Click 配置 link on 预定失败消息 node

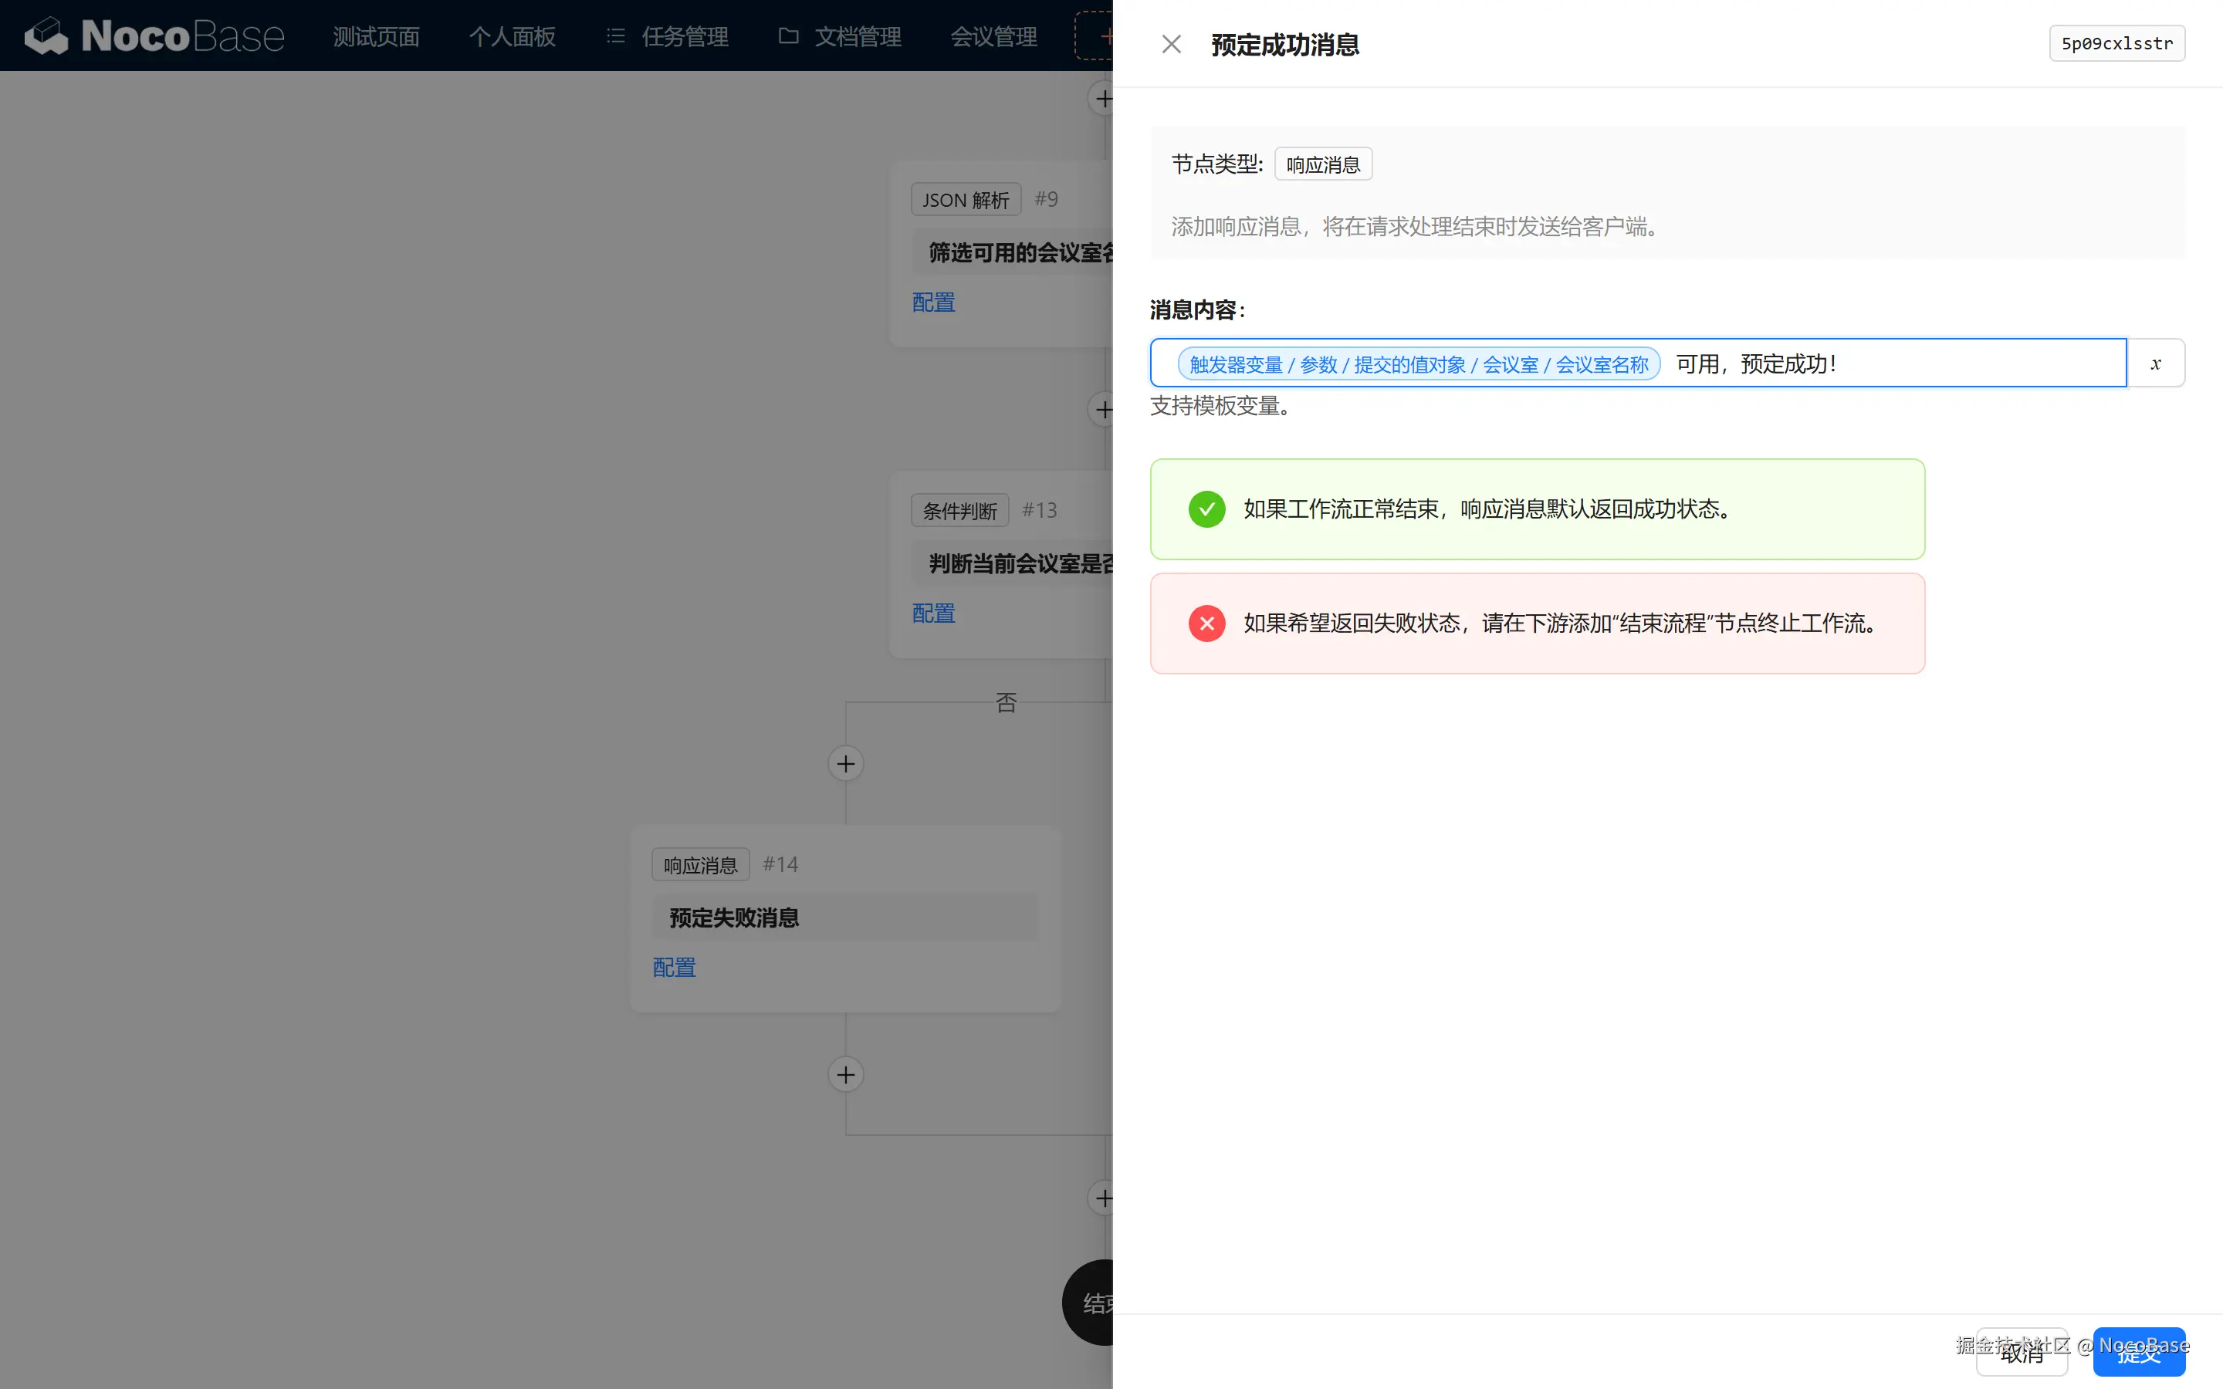(x=673, y=968)
